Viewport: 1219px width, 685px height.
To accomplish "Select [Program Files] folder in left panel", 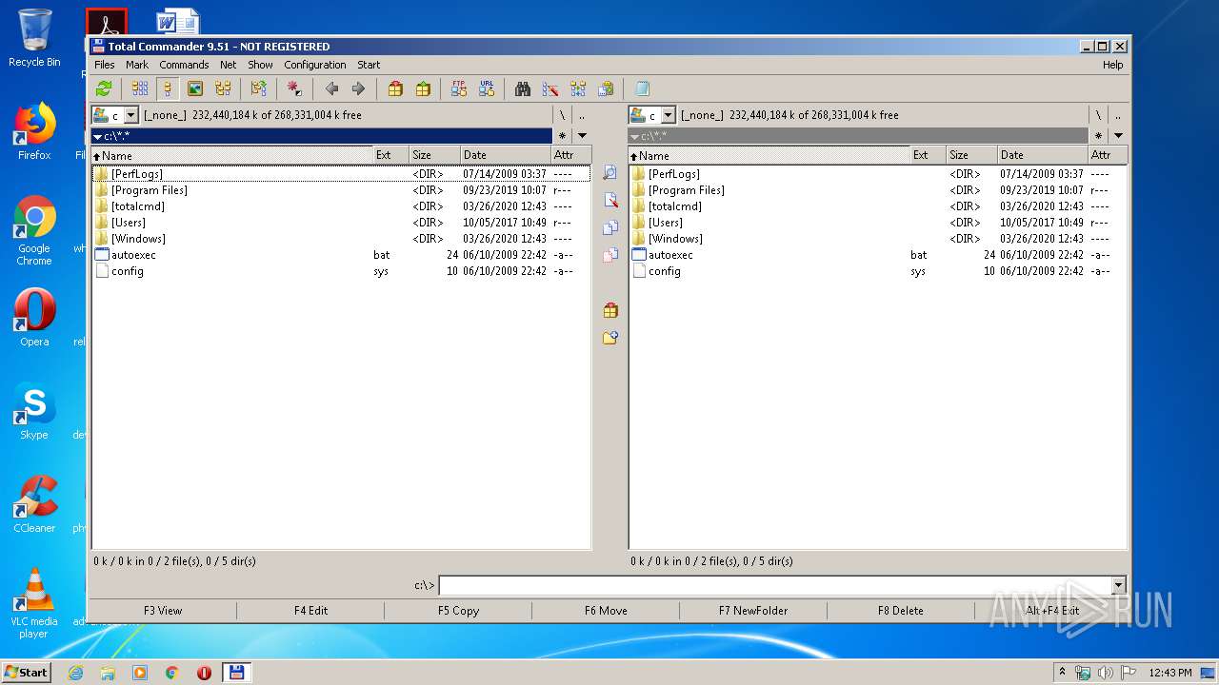I will [340, 190].
